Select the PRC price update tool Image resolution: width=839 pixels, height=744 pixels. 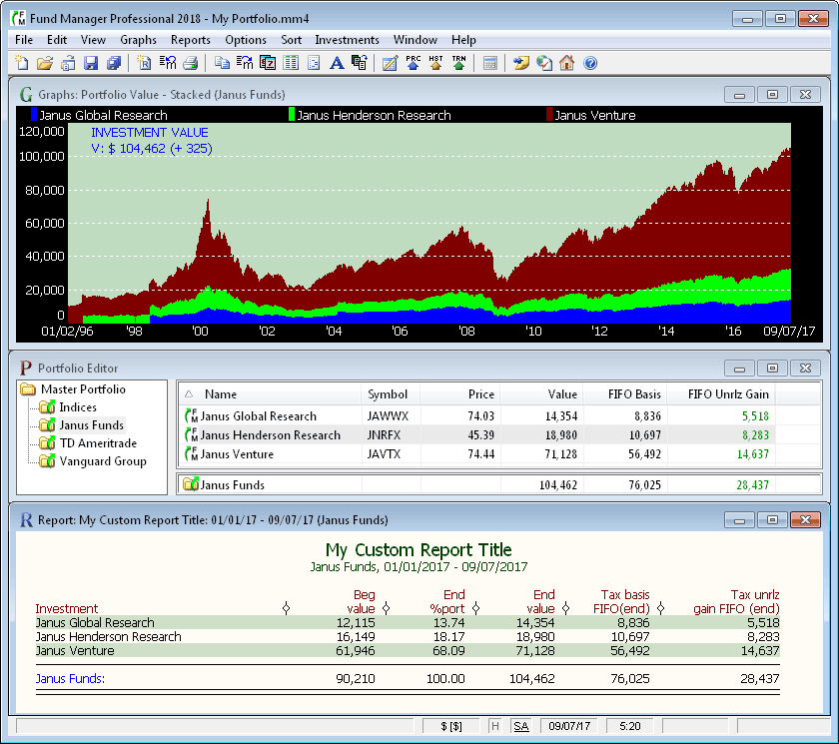coord(412,63)
